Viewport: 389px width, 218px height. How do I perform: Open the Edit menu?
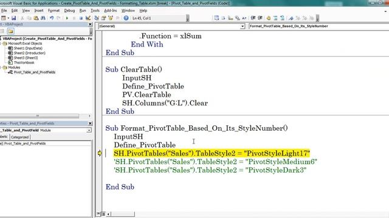pyautogui.click(x=15, y=11)
